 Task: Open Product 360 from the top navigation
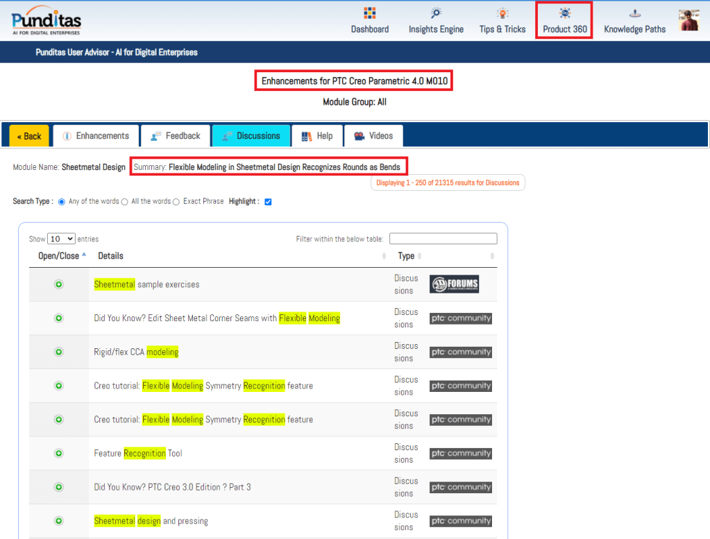(x=565, y=19)
